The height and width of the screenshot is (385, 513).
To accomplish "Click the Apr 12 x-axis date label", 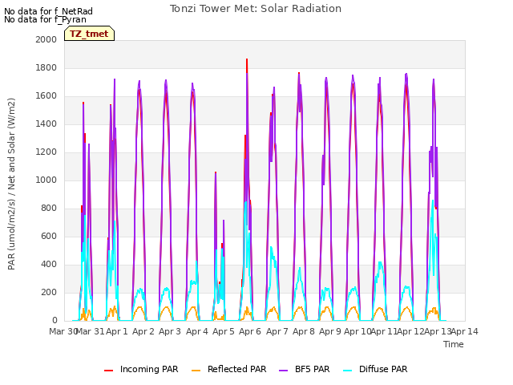I will [x=411, y=331].
